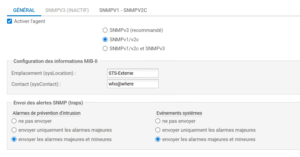Image resolution: width=300 pixels, height=157 pixels.
Task: Toggle the Activer l'agent checkbox
Action: point(10,21)
